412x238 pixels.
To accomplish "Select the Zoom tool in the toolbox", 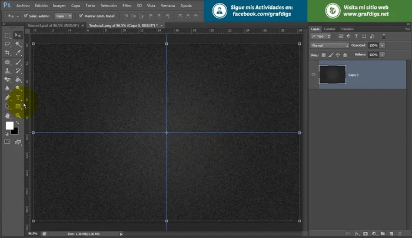I will 18,116.
